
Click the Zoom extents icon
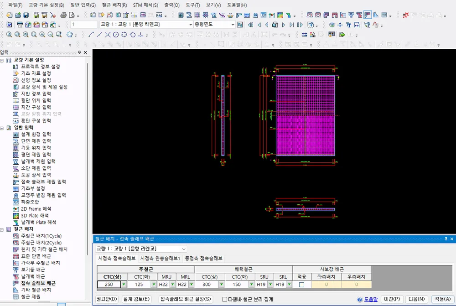[x=34, y=35]
